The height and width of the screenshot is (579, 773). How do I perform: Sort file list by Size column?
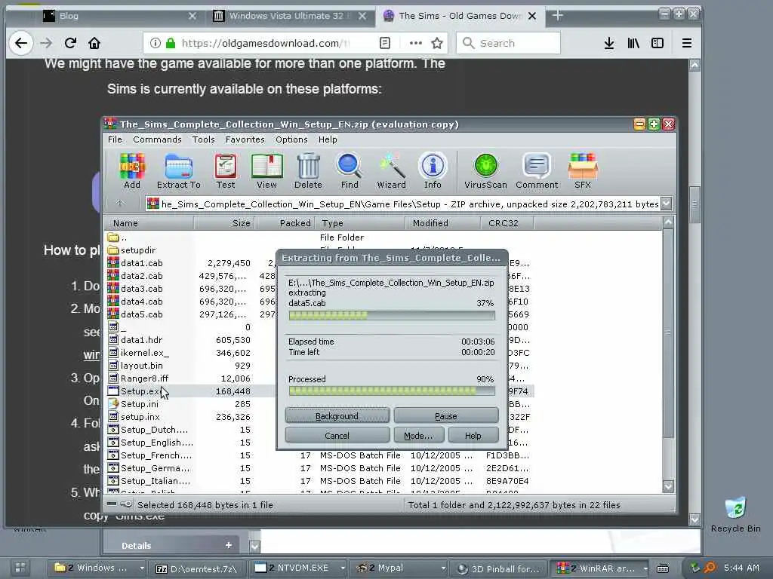coord(223,223)
